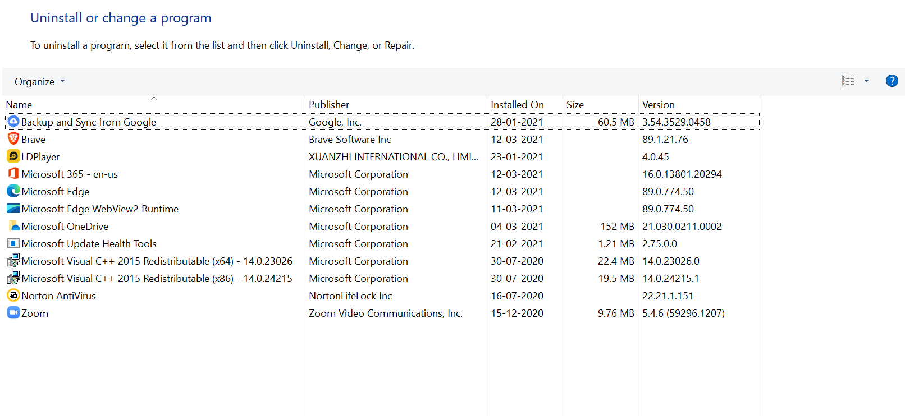Select Microsoft Edge WebView2 Runtime name
Image resolution: width=905 pixels, height=416 pixels.
pos(100,209)
